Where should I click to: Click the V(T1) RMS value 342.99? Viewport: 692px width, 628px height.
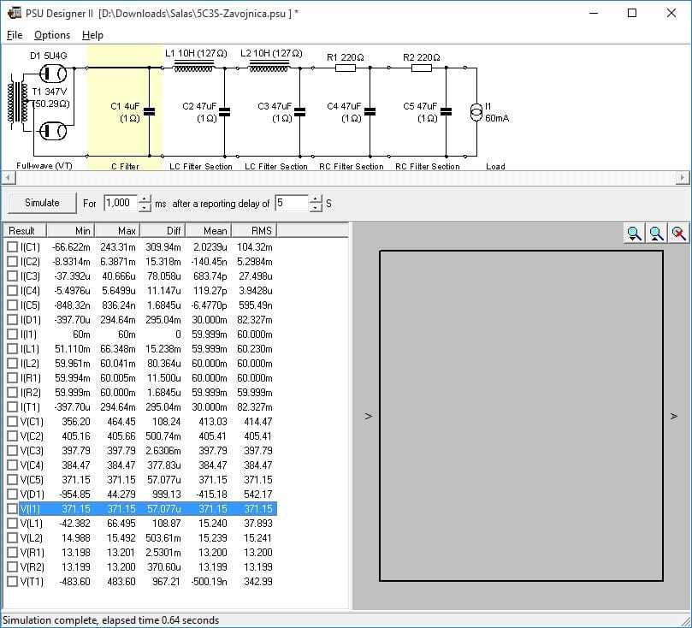(258, 581)
